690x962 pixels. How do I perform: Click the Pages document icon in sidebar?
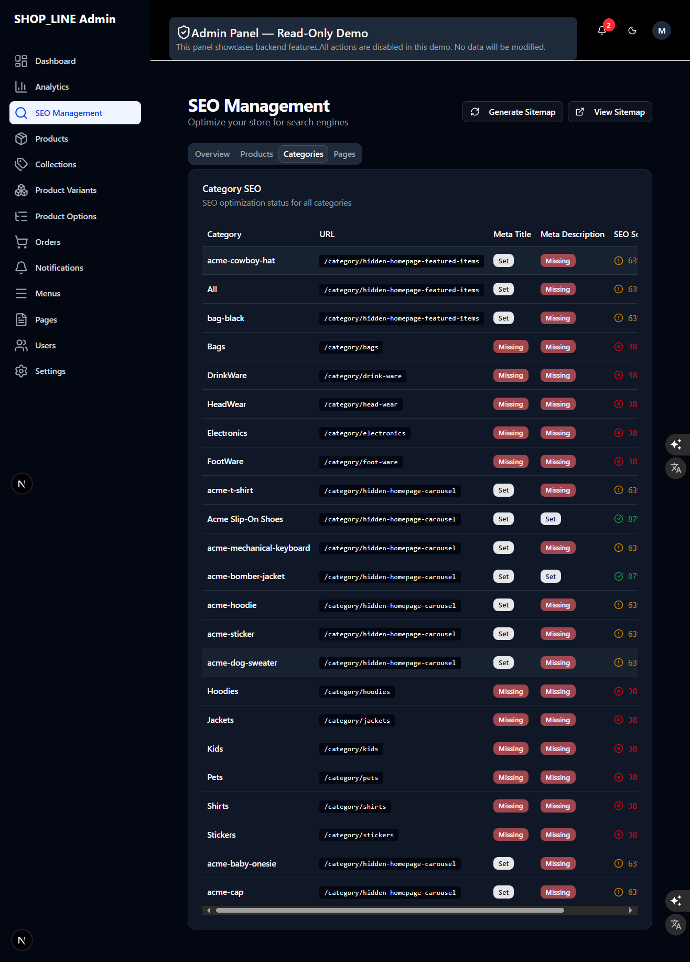click(x=21, y=320)
